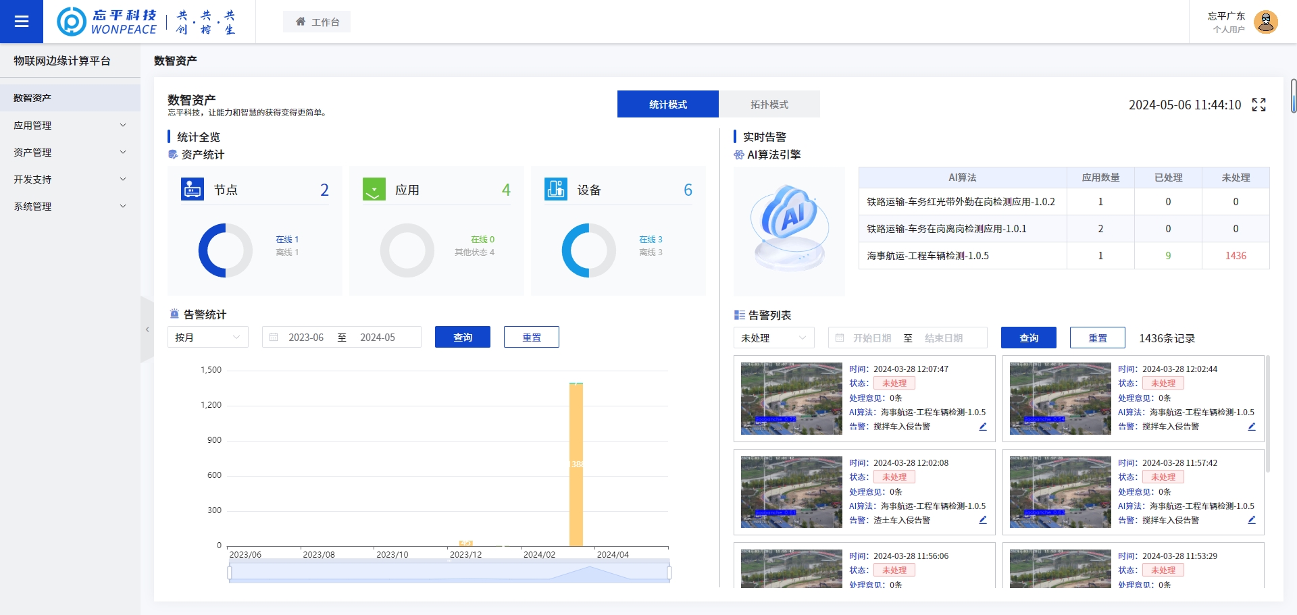Click the 海事航运-工程车辆检测-1.0.5 row

tap(1064, 255)
